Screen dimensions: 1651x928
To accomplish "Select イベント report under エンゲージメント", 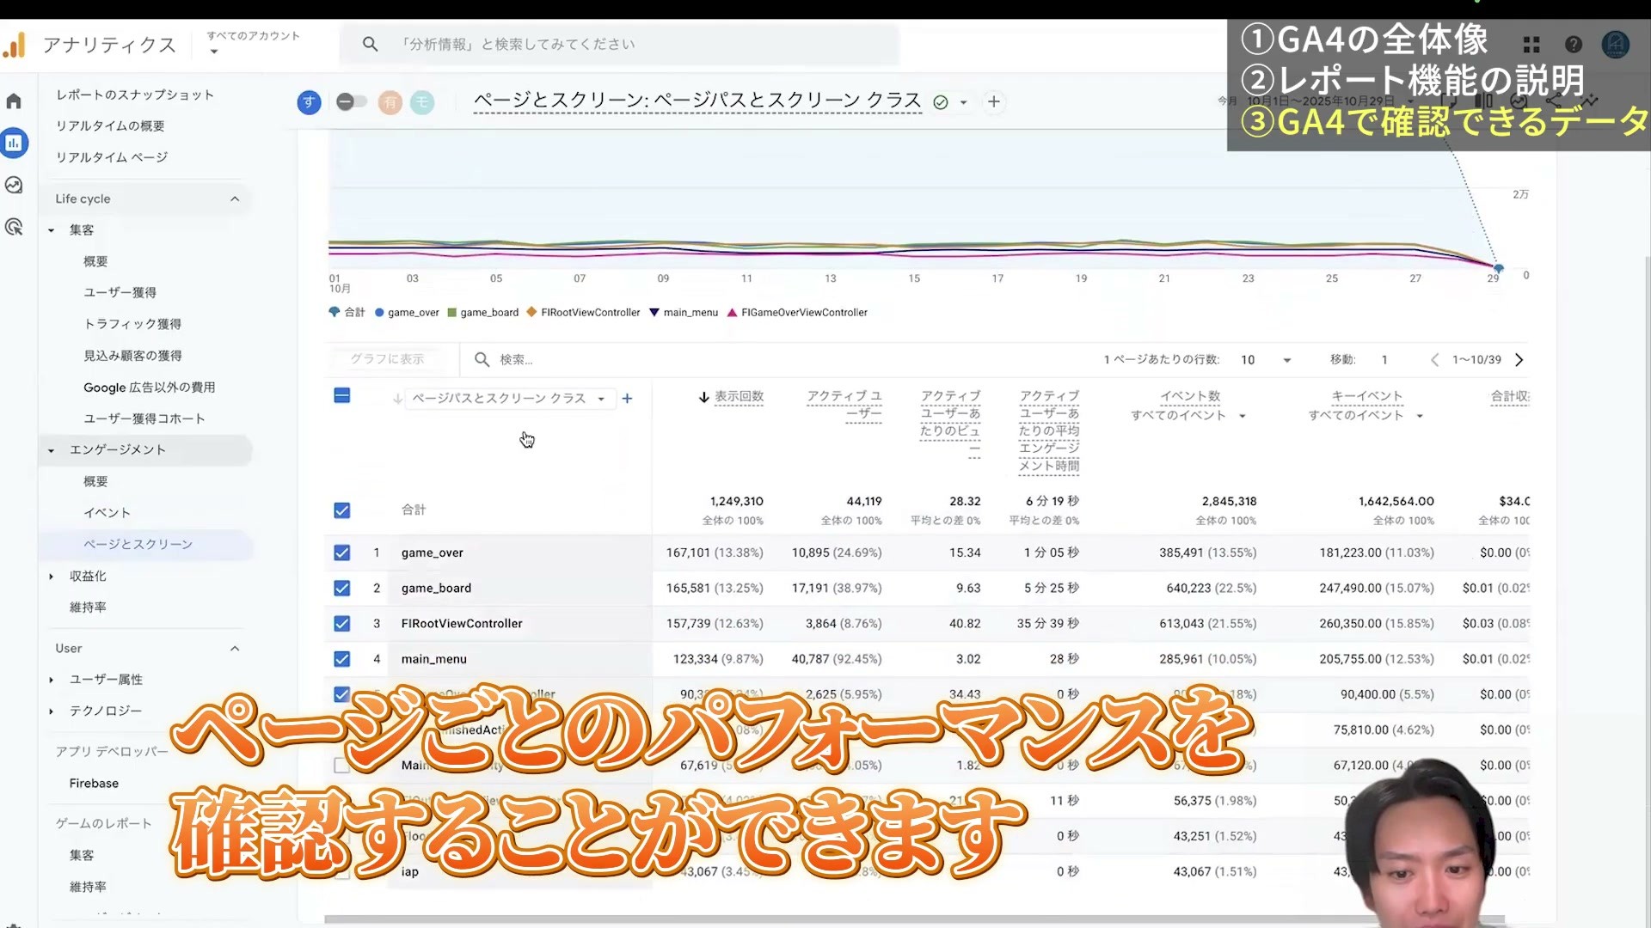I will pos(107,513).
